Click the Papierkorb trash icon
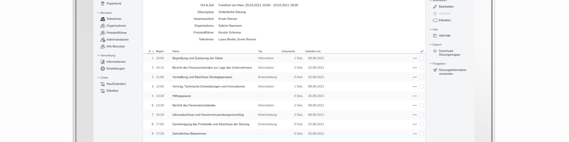 pos(103,4)
